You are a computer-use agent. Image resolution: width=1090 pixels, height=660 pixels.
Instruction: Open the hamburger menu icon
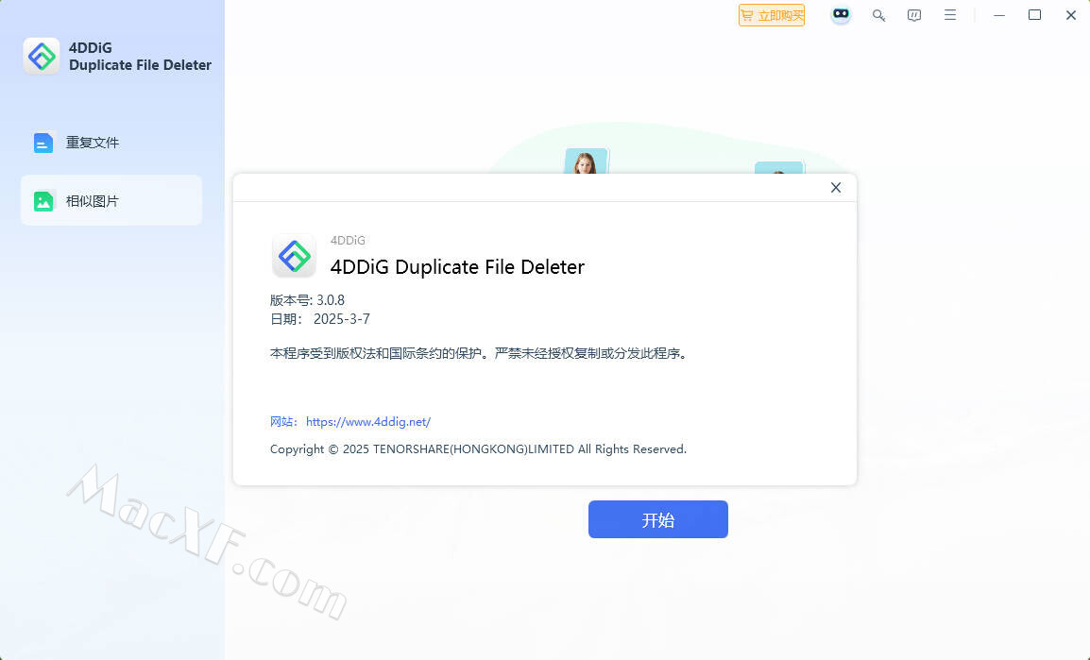(950, 14)
